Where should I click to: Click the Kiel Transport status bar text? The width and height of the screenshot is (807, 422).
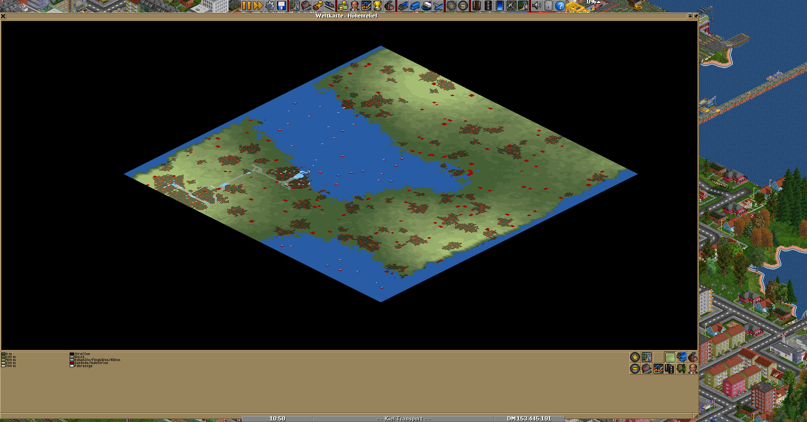tap(403, 418)
